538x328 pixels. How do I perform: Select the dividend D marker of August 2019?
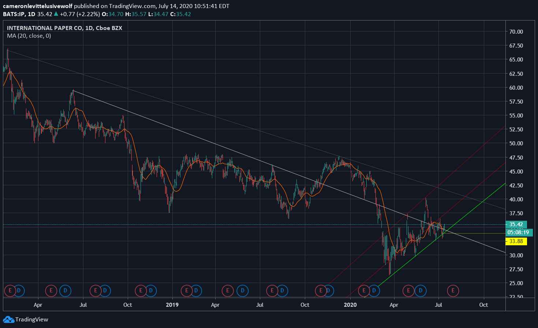(x=282, y=291)
